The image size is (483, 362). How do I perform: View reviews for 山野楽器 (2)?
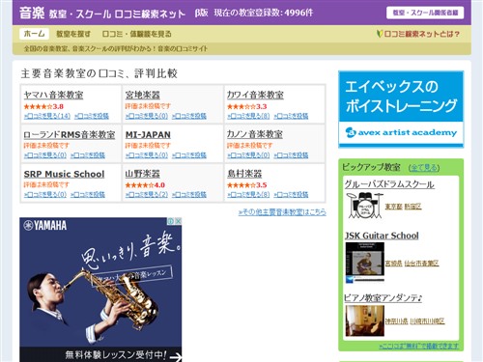click(x=147, y=194)
